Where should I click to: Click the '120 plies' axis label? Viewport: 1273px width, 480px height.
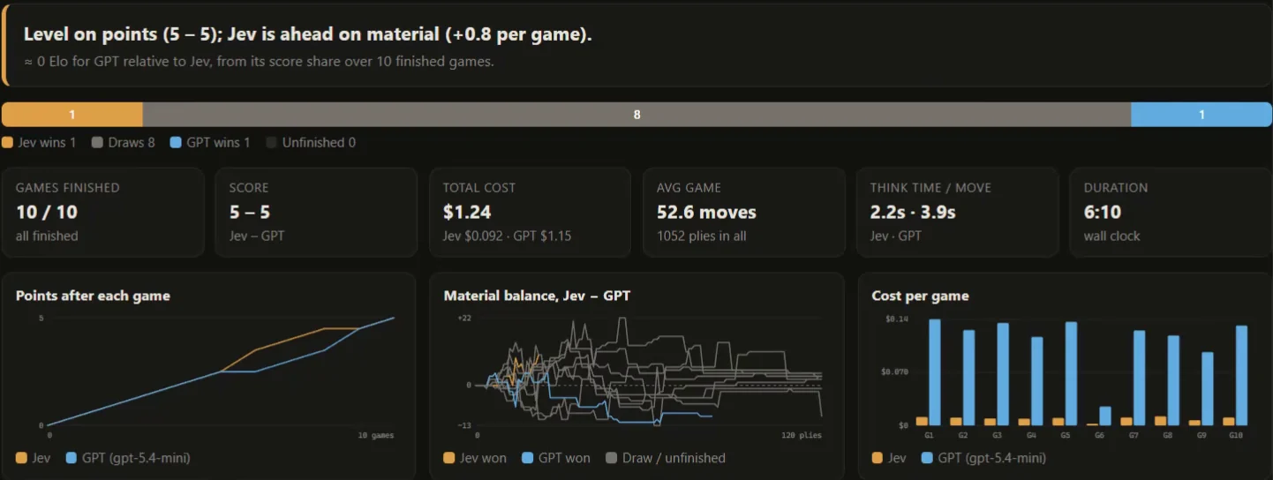pyautogui.click(x=802, y=435)
